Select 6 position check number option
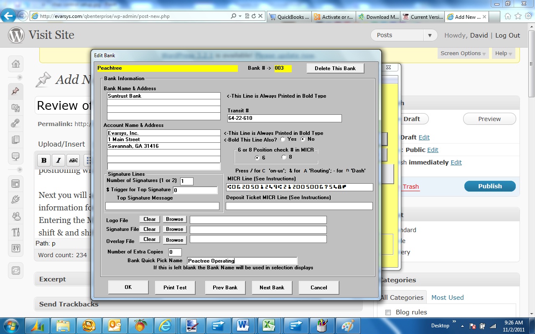Image resolution: width=535 pixels, height=334 pixels. [x=257, y=158]
